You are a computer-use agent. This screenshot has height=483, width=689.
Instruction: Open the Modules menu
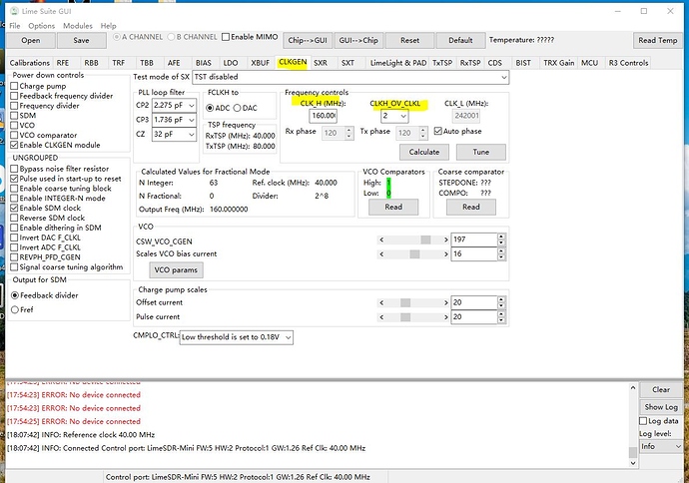[x=78, y=26]
